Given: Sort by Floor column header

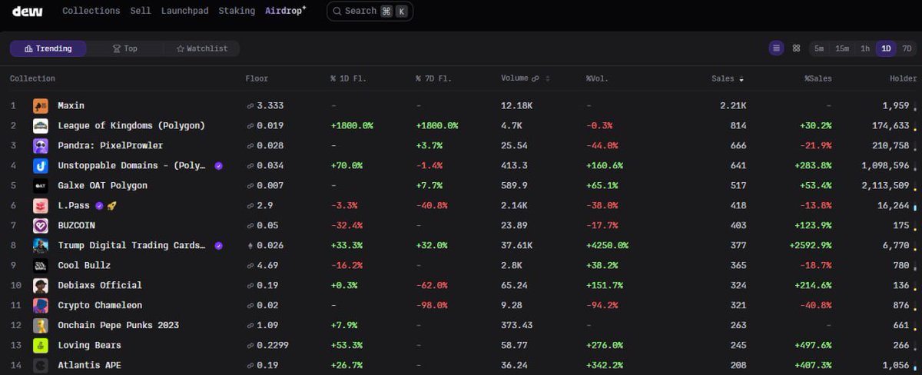Looking at the screenshot, I should click(x=257, y=78).
